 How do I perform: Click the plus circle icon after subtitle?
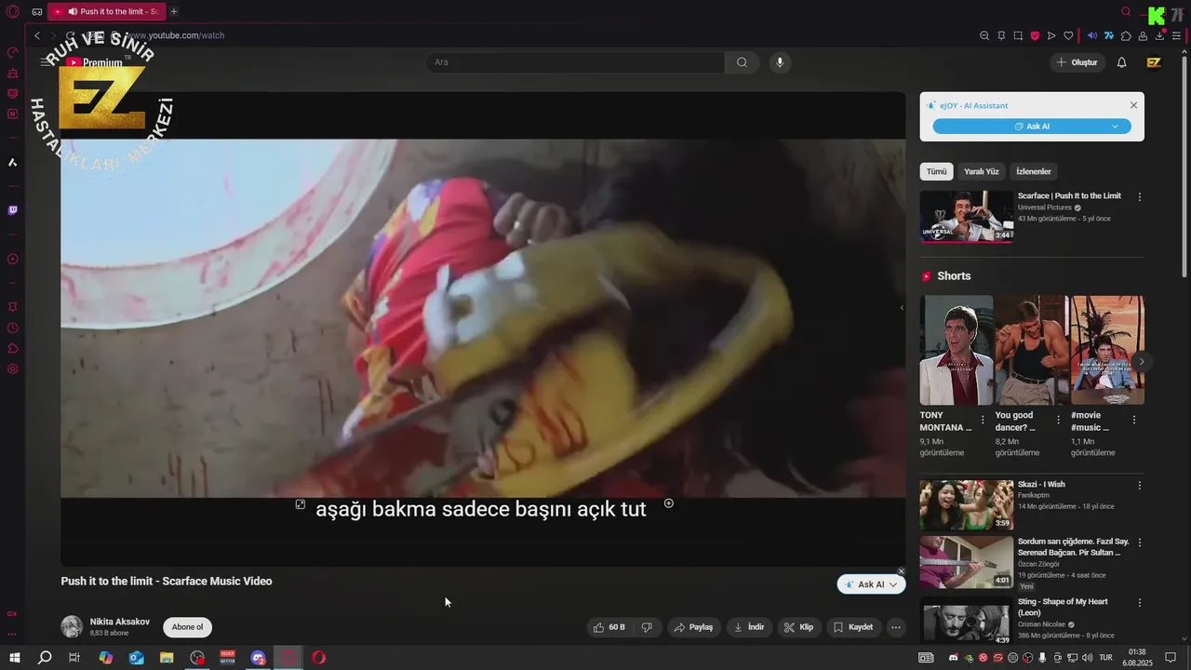click(668, 503)
